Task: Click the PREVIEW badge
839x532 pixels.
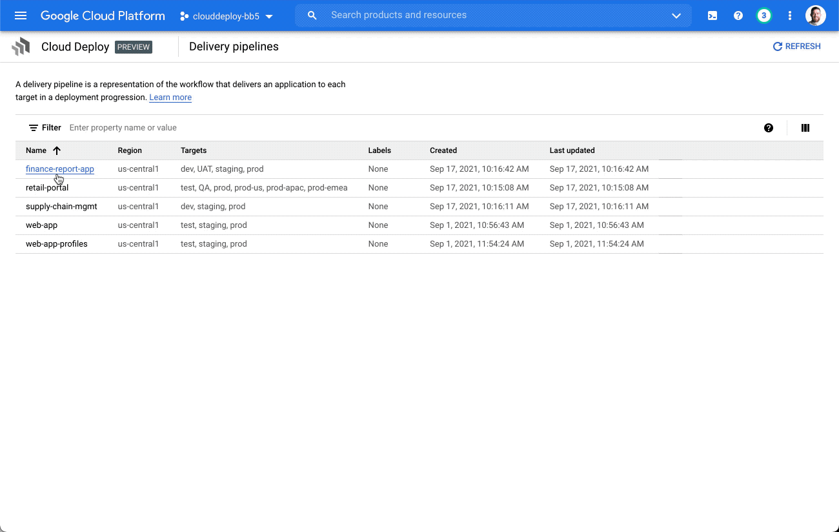Action: [x=134, y=47]
